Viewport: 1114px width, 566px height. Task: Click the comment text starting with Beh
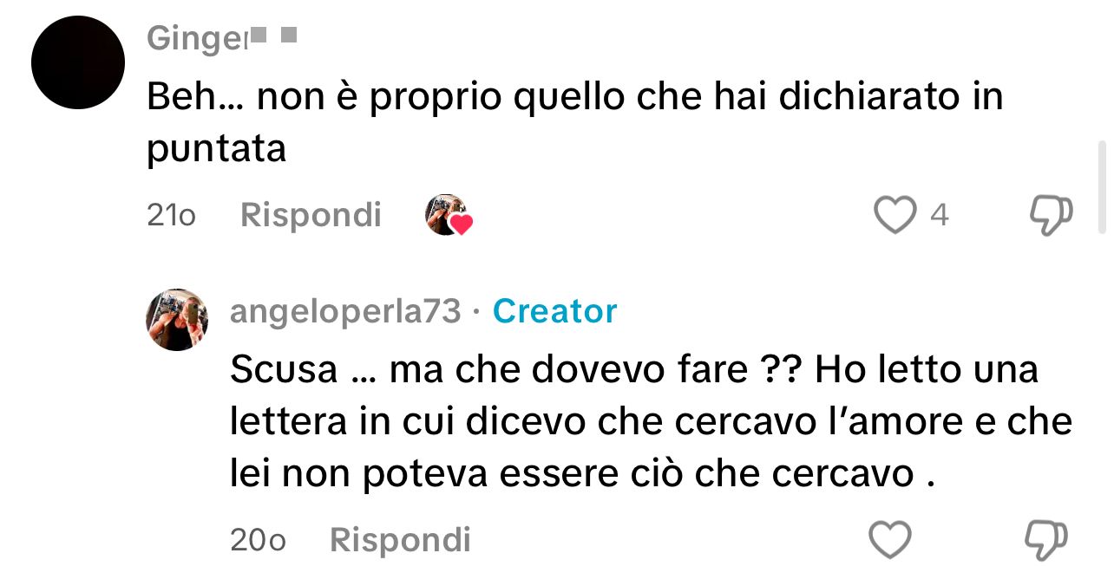575,122
